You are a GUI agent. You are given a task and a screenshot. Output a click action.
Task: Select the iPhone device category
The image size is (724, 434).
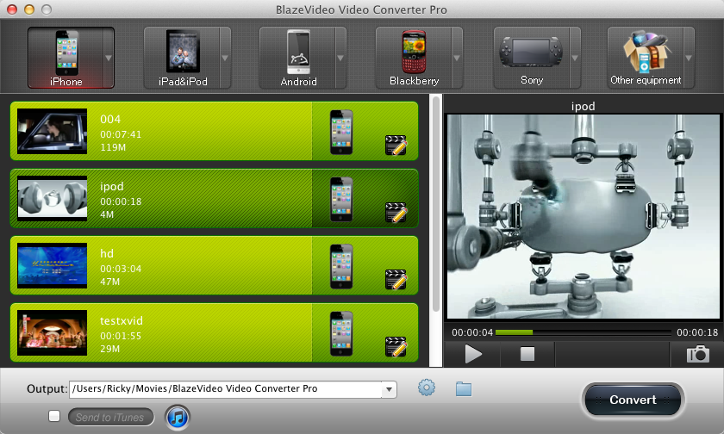(x=66, y=58)
